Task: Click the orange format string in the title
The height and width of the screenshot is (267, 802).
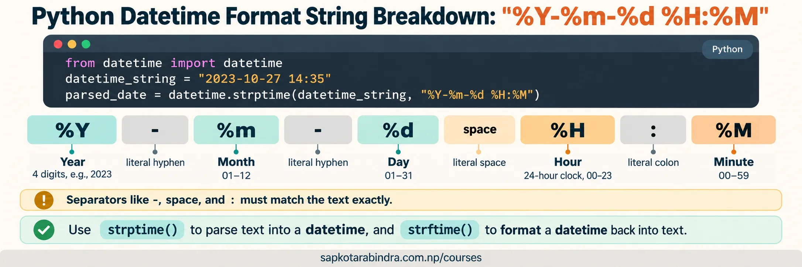Action: (635, 17)
